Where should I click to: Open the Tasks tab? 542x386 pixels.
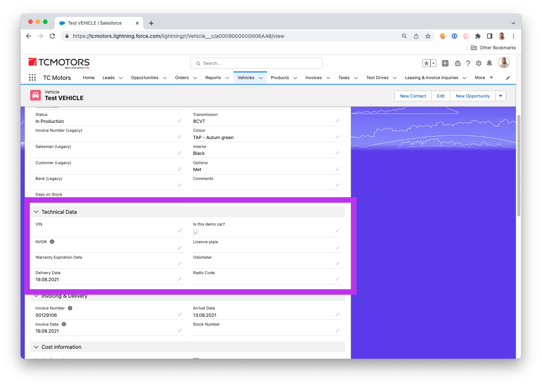point(344,78)
